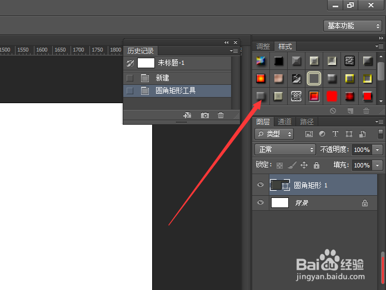
Task: Open the 正常 blend mode dropdown
Action: pos(285,149)
